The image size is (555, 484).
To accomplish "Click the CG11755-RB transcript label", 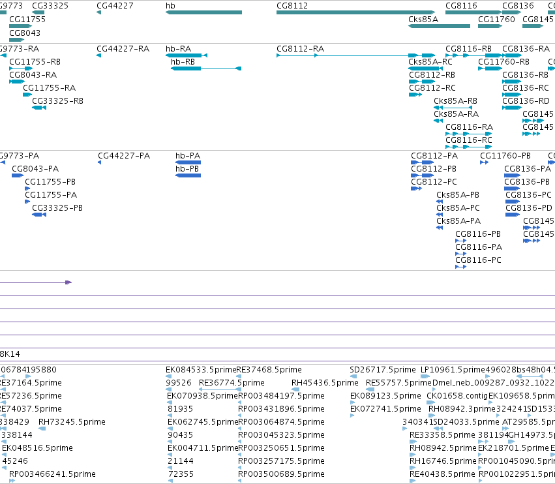I will point(35,61).
